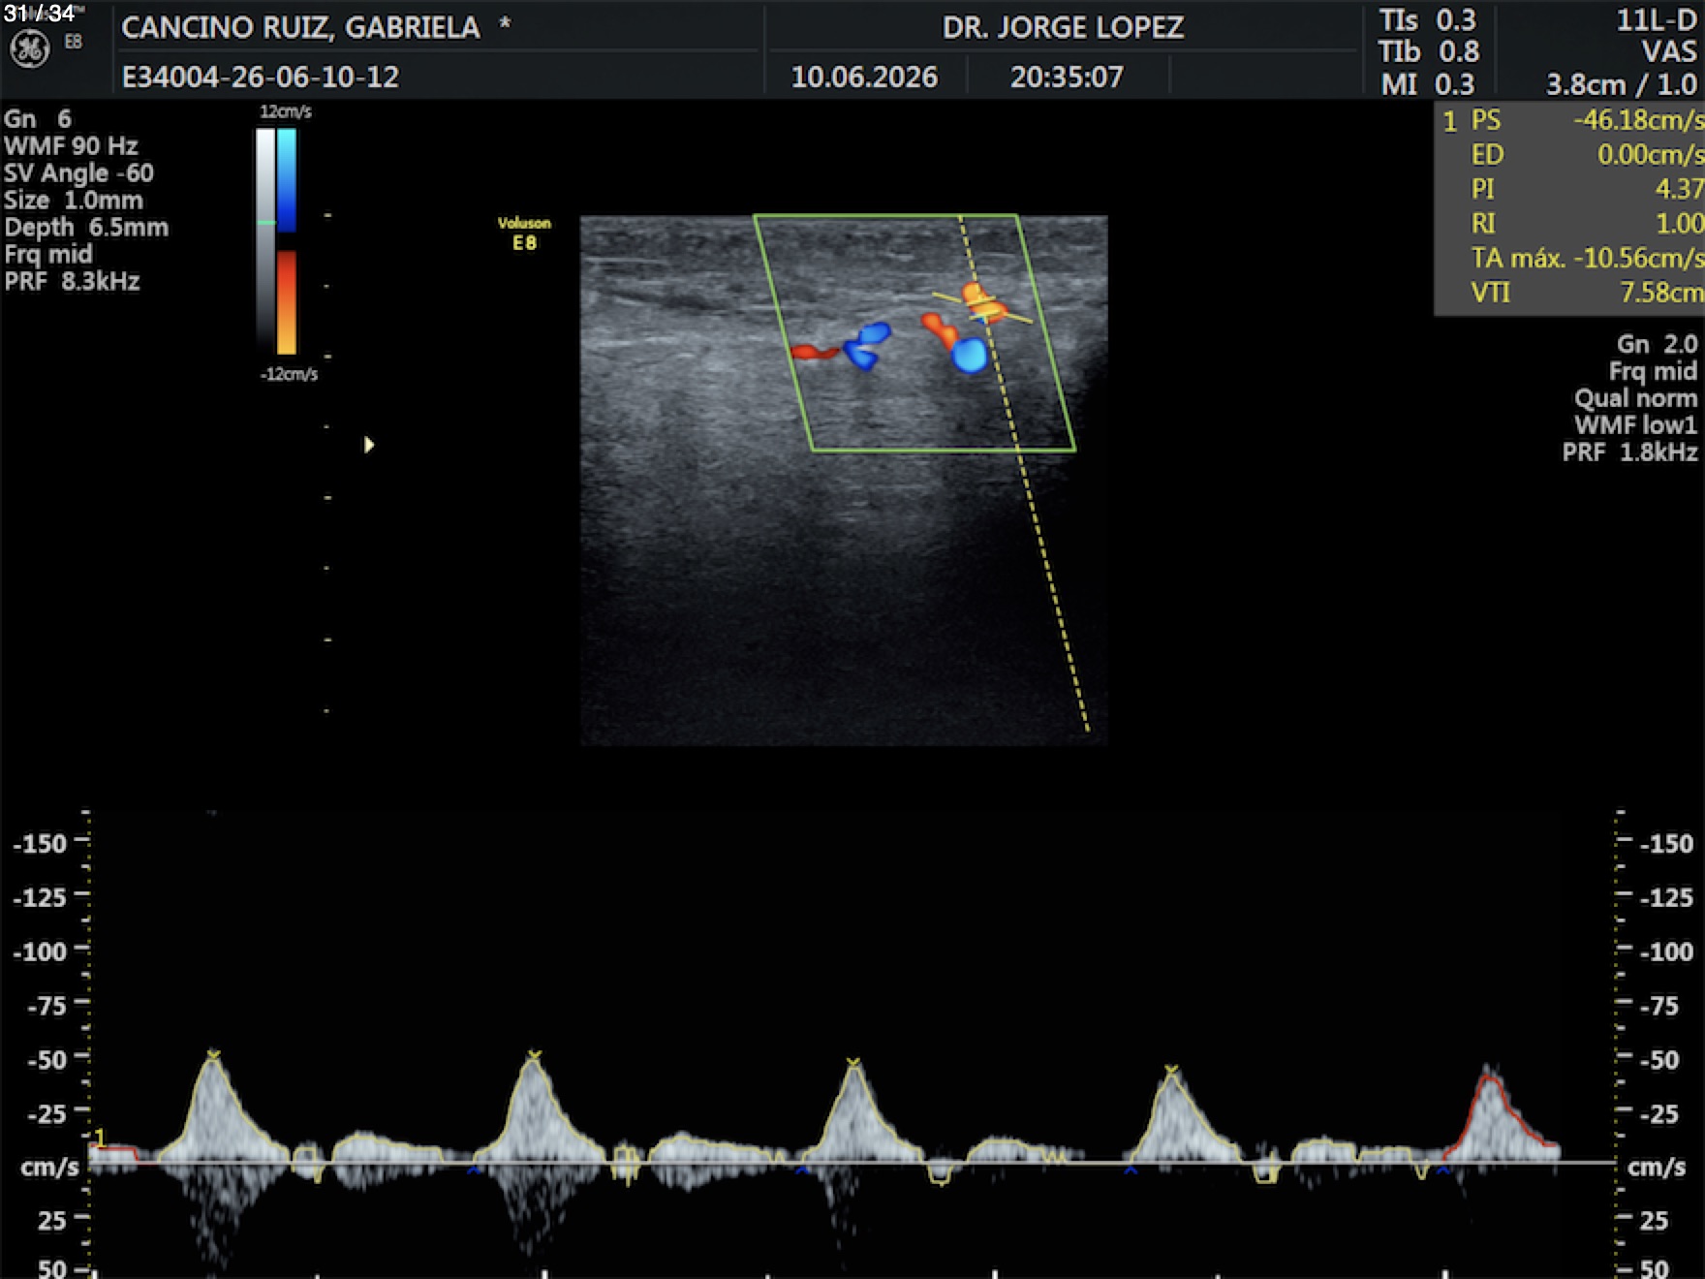Click the DR. JORGE LOPEZ field
1705x1279 pixels.
tap(1063, 27)
